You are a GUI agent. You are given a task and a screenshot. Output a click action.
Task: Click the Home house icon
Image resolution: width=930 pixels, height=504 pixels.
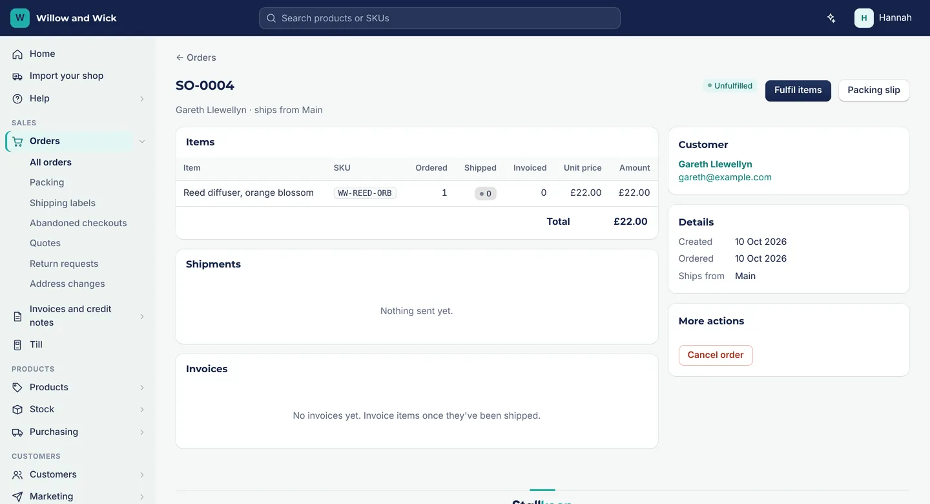(17, 54)
